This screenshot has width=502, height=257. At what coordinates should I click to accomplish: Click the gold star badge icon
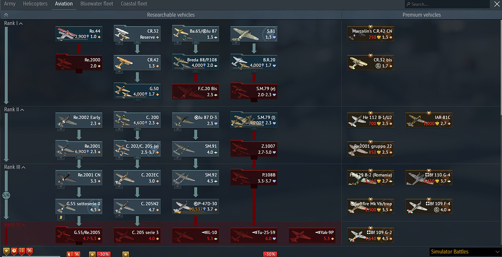[6, 251]
